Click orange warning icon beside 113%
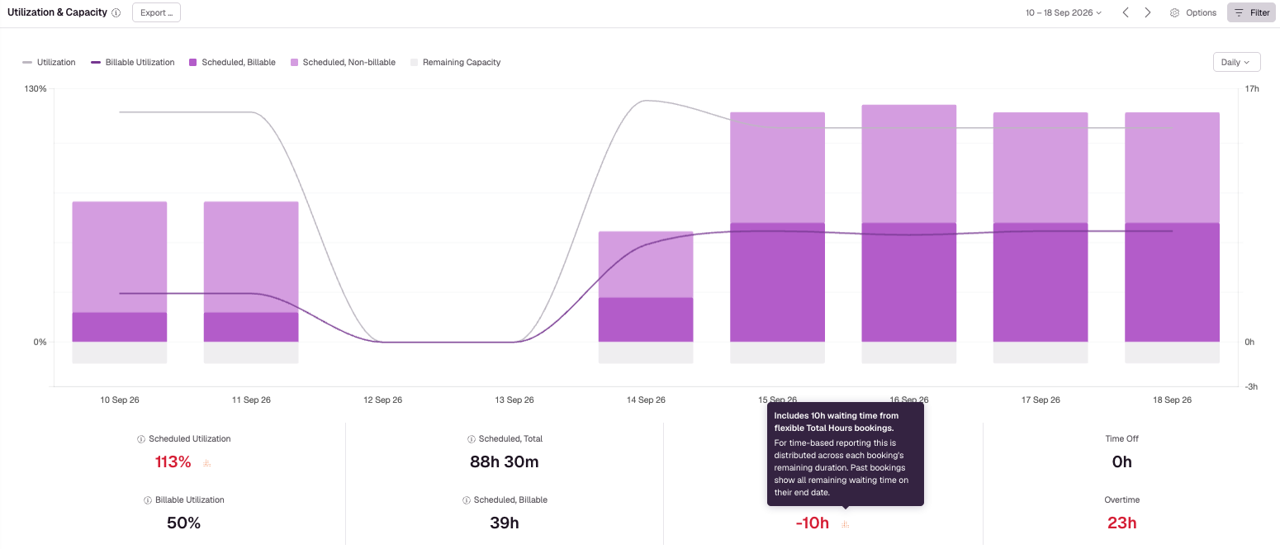Viewport: 1280px width, 549px height. click(x=206, y=463)
